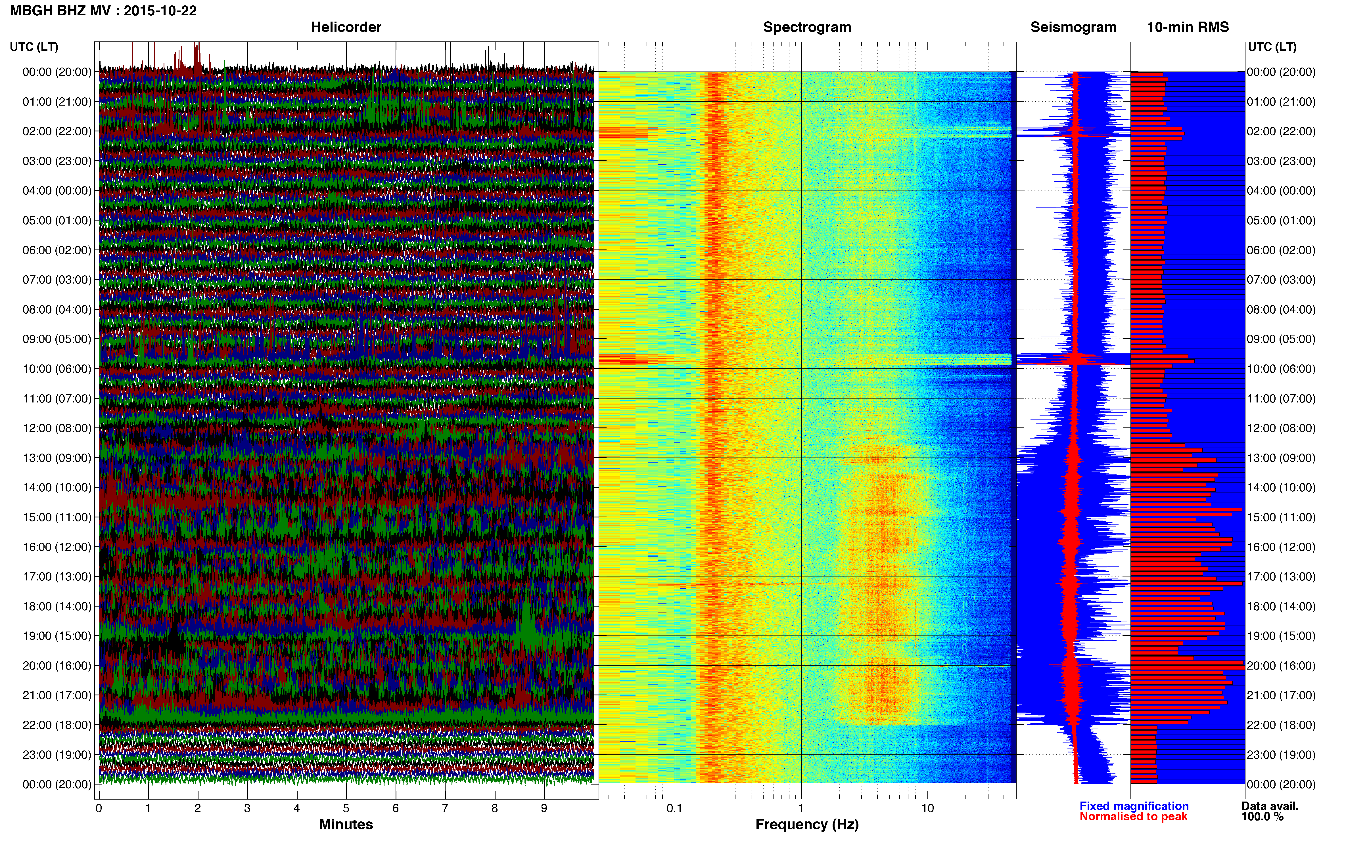Click the 'Seismogram' panel heading
This screenshot has height=841, width=1346.
click(1073, 27)
